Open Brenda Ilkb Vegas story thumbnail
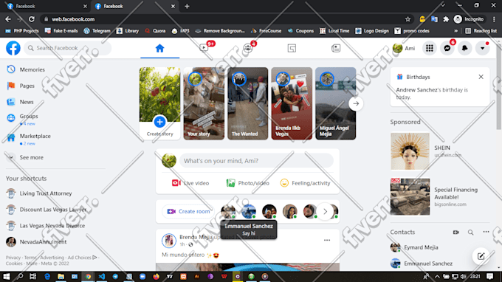Viewport: 502px width, 282px height. pos(292,103)
